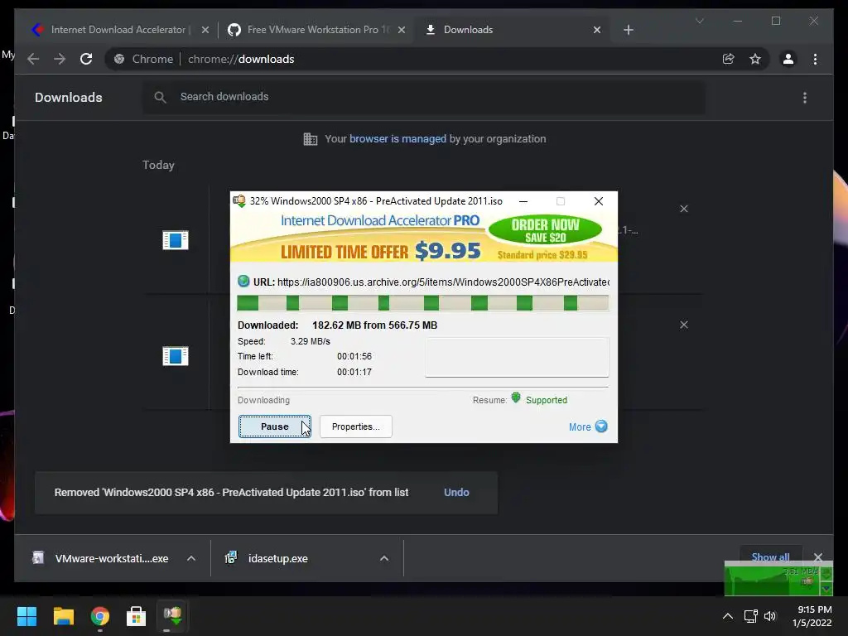The image size is (848, 636).
Task: Reload the Downloads page
Action: point(86,59)
